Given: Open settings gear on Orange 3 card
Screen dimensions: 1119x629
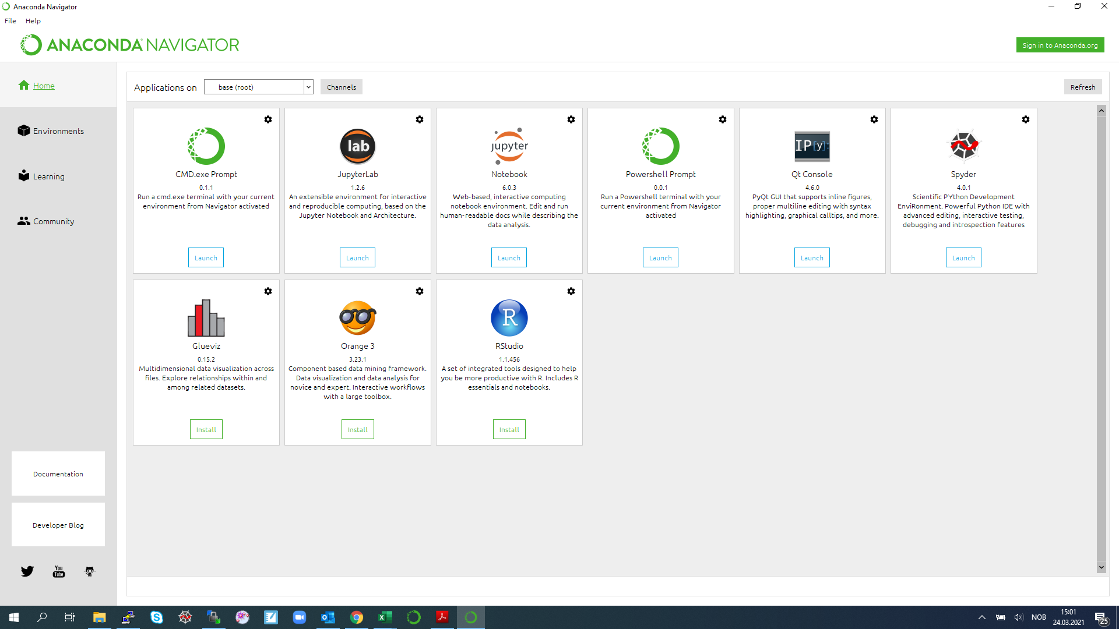Looking at the screenshot, I should (x=420, y=291).
